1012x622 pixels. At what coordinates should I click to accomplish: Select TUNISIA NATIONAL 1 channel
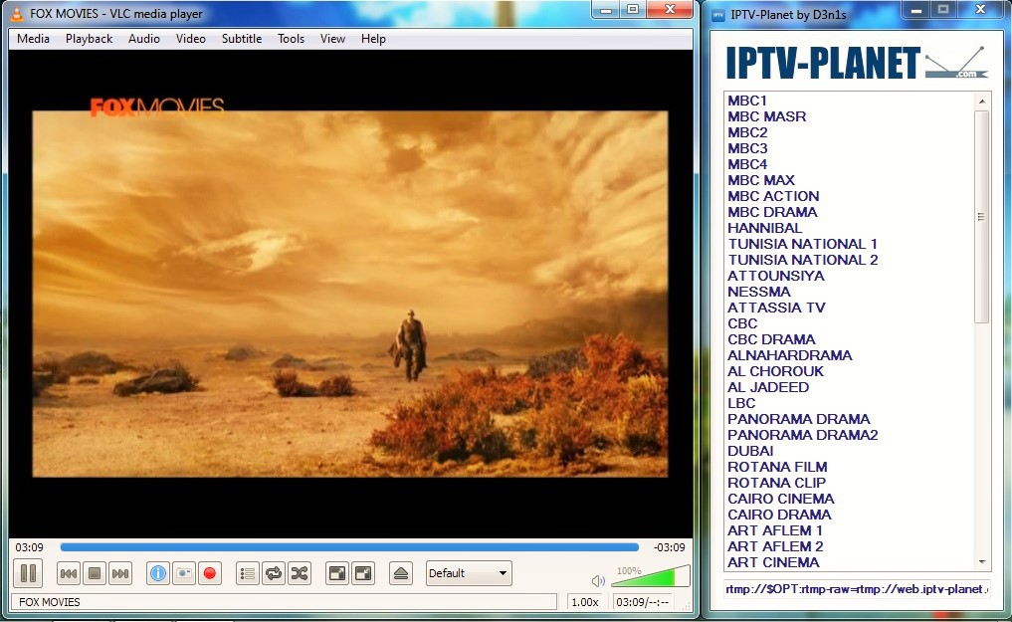tap(802, 244)
